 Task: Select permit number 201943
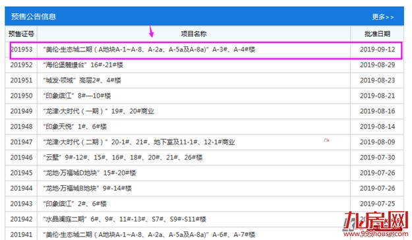tap(21, 204)
